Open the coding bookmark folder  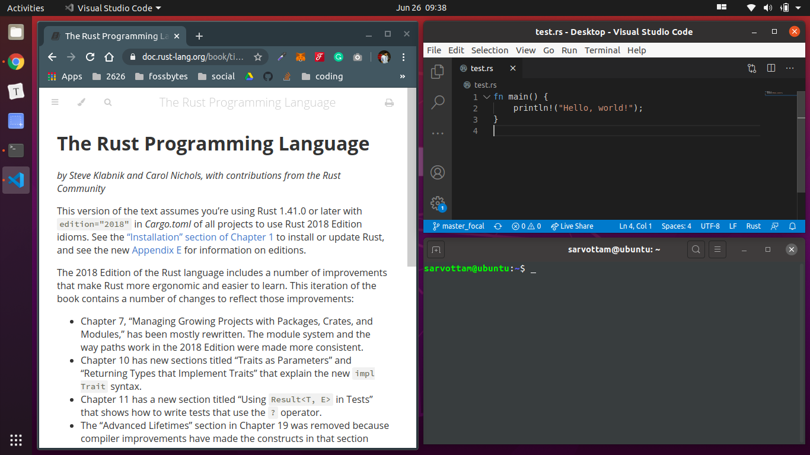(322, 76)
